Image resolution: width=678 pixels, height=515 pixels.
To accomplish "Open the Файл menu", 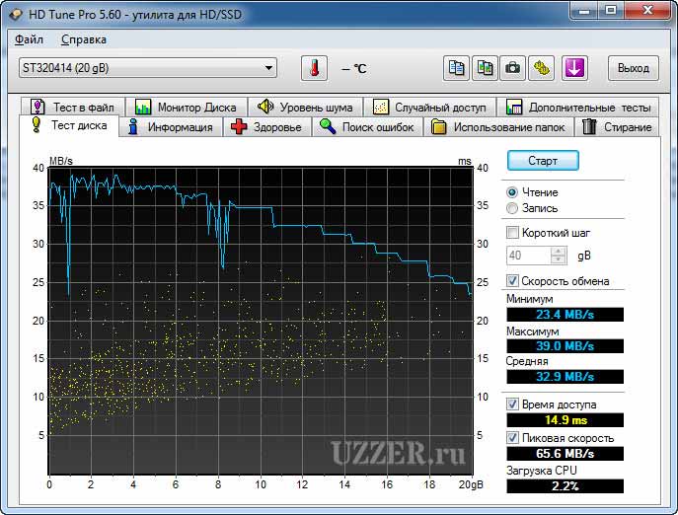I will click(30, 39).
